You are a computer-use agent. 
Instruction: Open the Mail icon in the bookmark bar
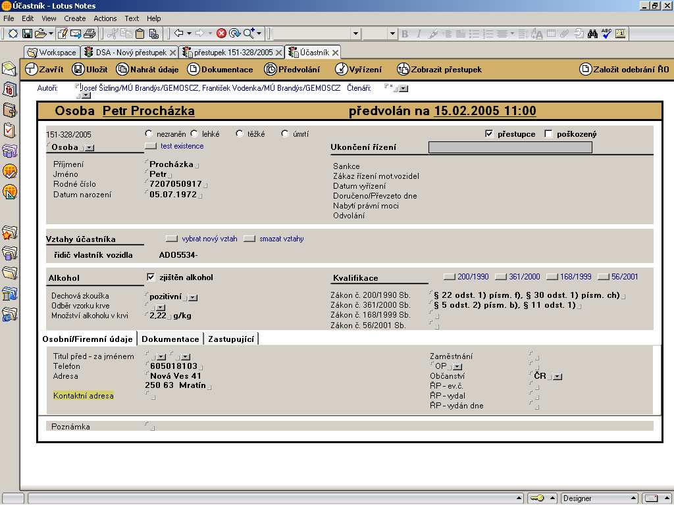coord(9,68)
